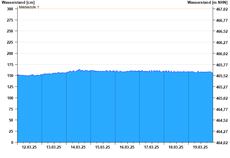Click the 466,02 value on the right axis

tap(222, 54)
